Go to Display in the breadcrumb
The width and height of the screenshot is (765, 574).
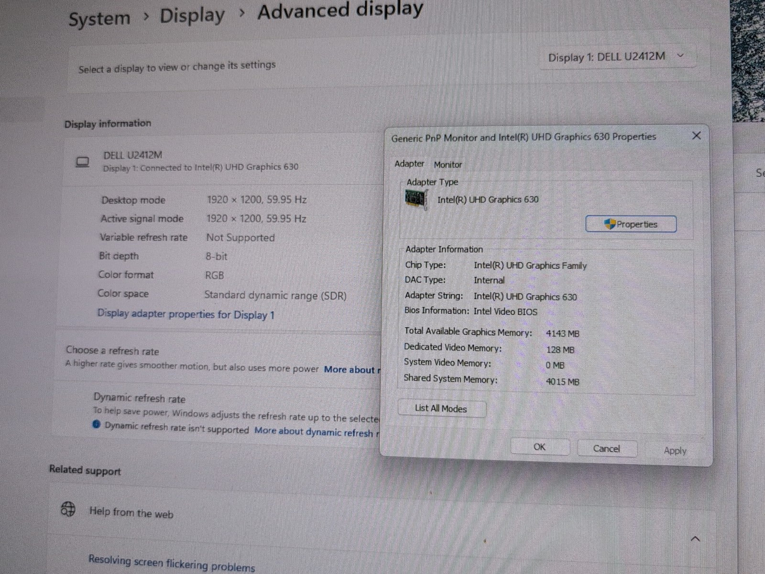[192, 16]
